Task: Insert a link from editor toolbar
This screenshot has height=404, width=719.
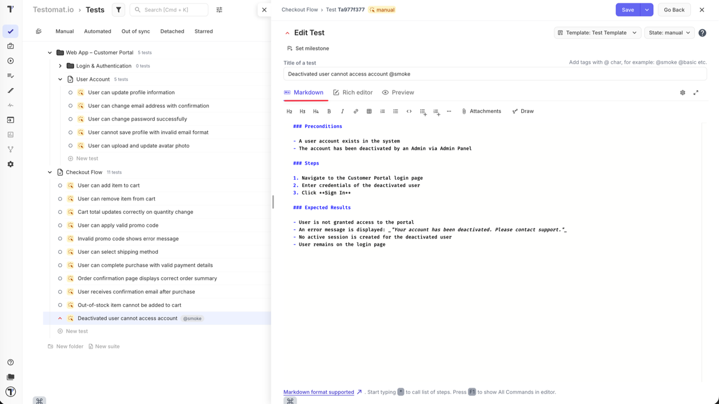Action: [356, 111]
